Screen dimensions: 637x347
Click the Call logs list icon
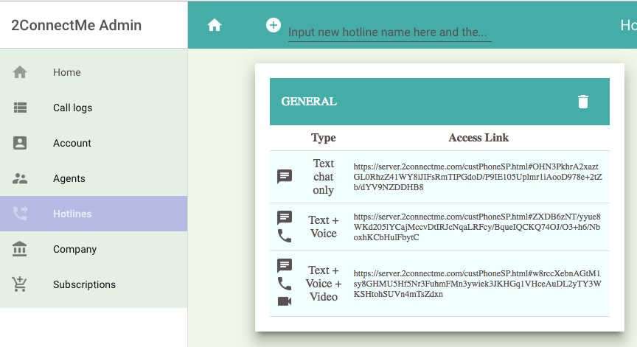[20, 108]
